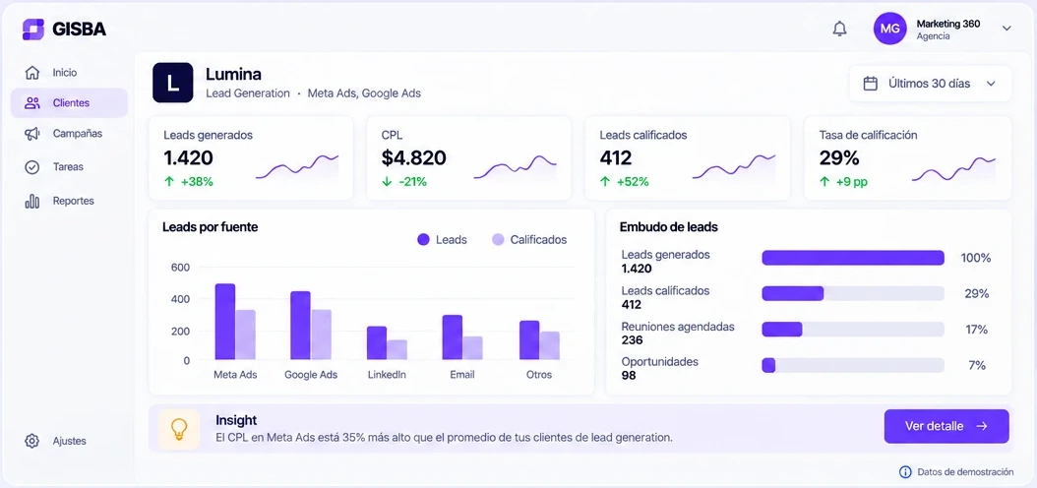Open Tareas section
The height and width of the screenshot is (488, 1037).
tap(69, 167)
